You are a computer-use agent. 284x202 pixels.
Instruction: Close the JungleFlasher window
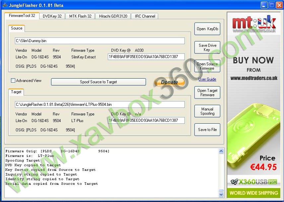(279, 5)
